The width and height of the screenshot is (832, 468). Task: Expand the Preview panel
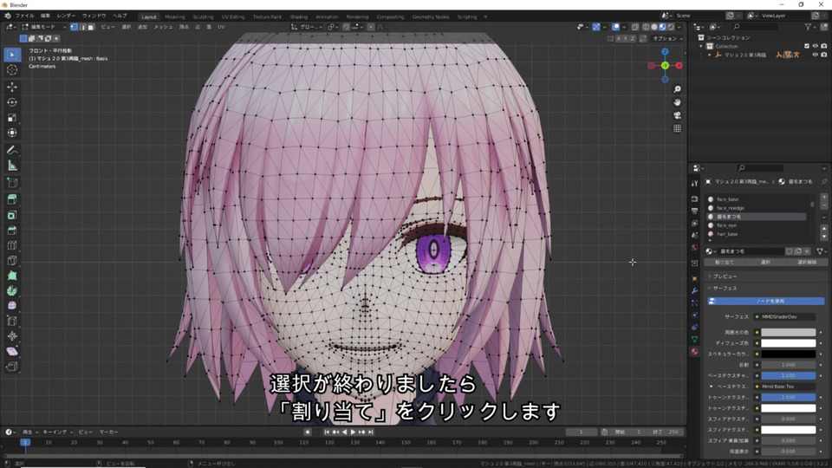pos(725,276)
